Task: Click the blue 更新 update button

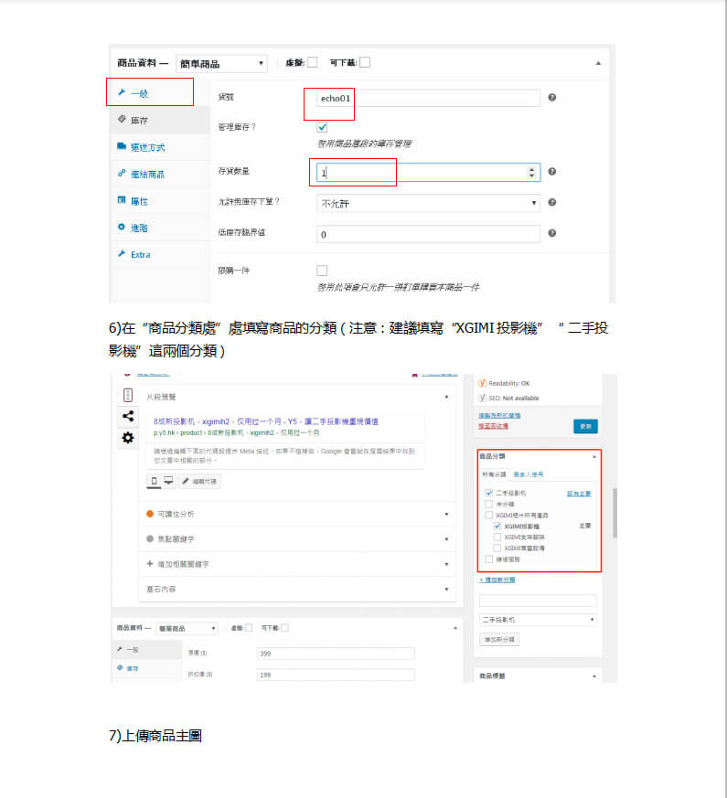Action: (585, 426)
